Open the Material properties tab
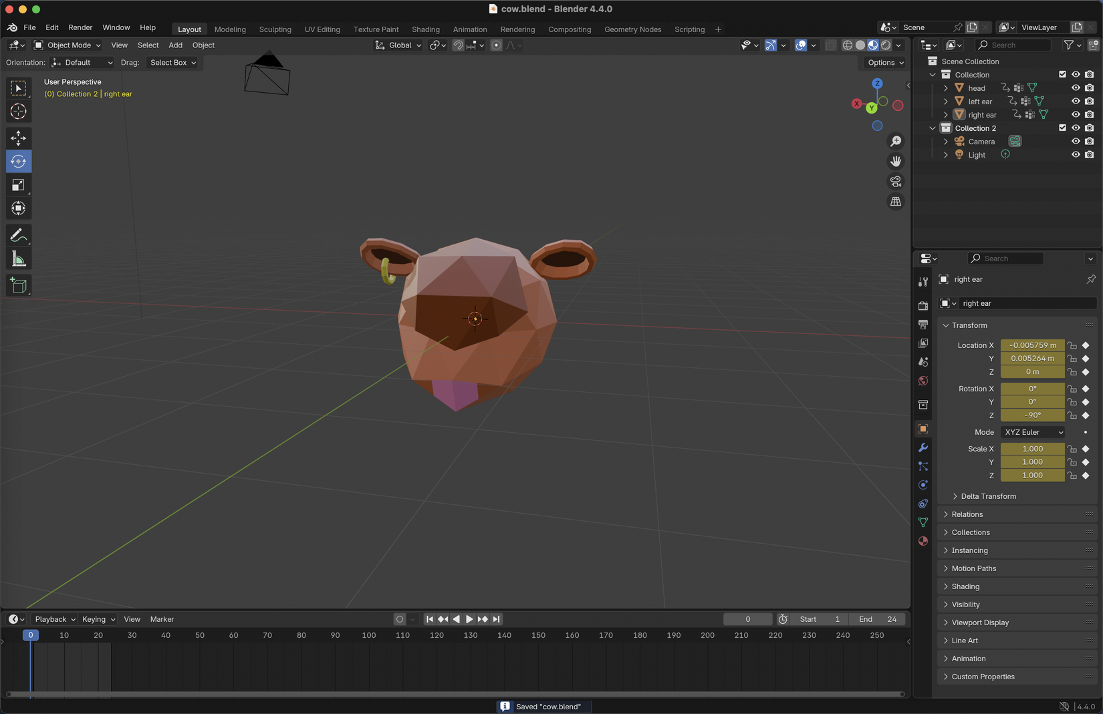Viewport: 1103px width, 714px height. pyautogui.click(x=923, y=541)
